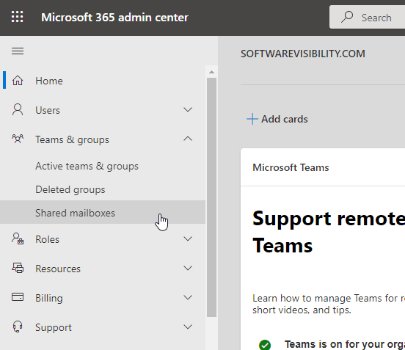
Task: Click the Resources printer icon
Action: 18,268
